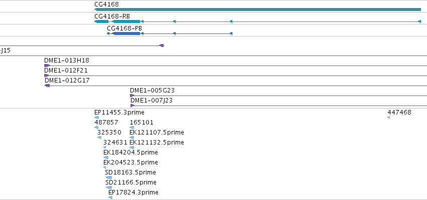Click the EK121107.5prime marker glyph
This screenshot has height=200, width=427.
click(131, 137)
